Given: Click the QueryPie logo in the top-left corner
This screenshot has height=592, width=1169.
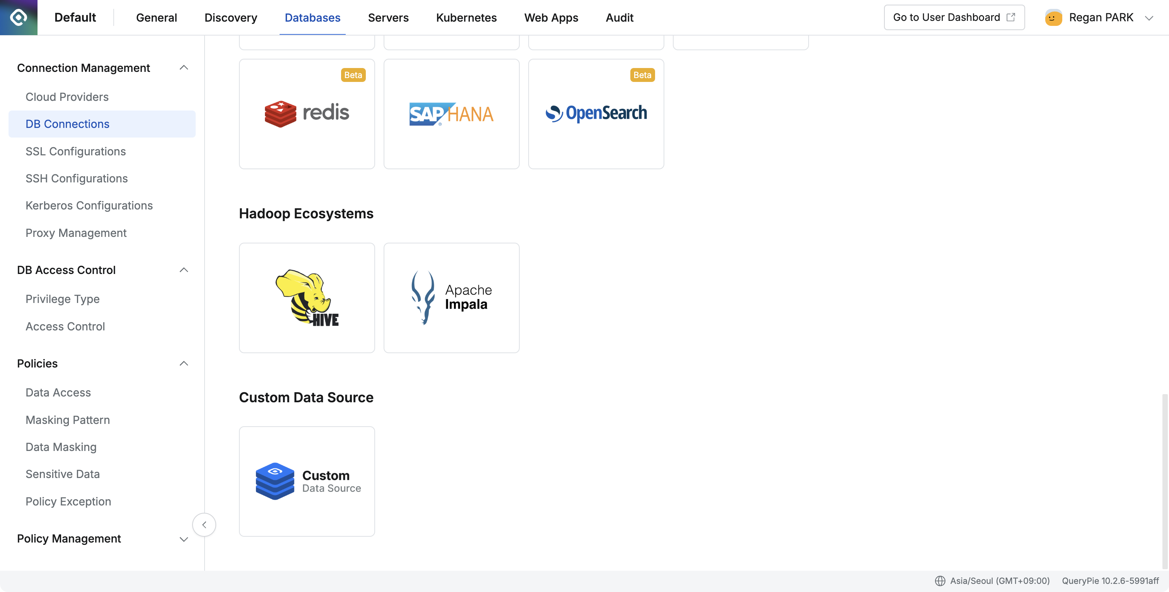Looking at the screenshot, I should (19, 17).
